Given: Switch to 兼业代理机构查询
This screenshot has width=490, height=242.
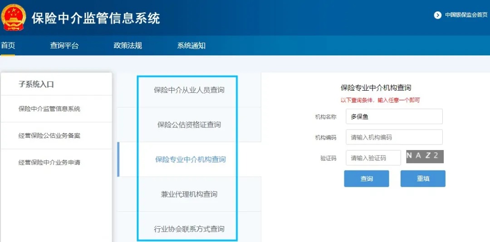Looking at the screenshot, I should pyautogui.click(x=189, y=194).
